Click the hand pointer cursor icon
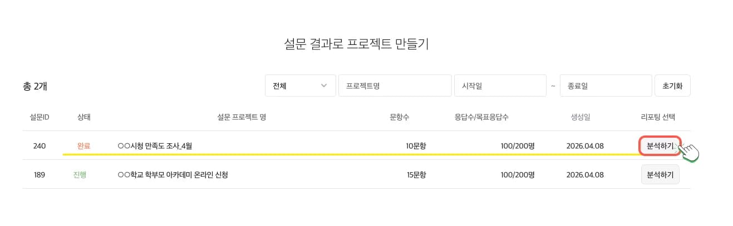The height and width of the screenshot is (226, 733). point(689,152)
